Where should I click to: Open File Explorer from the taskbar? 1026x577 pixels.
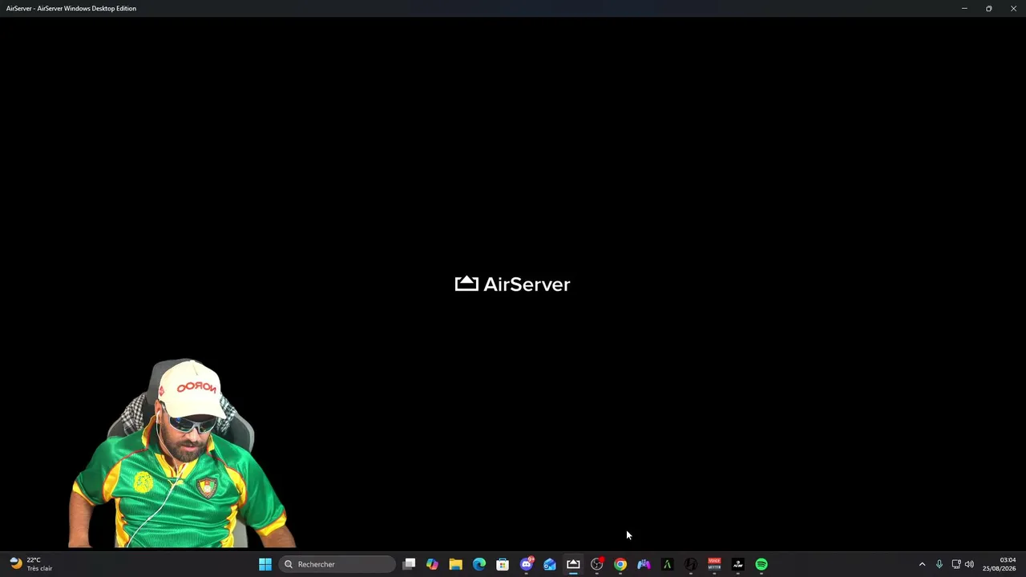455,564
